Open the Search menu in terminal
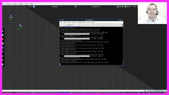The width and height of the screenshot is (169, 95). point(74,22)
